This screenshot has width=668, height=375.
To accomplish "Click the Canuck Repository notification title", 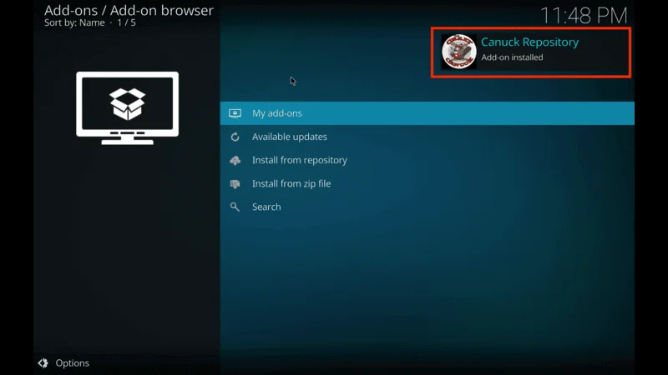I will click(529, 42).
